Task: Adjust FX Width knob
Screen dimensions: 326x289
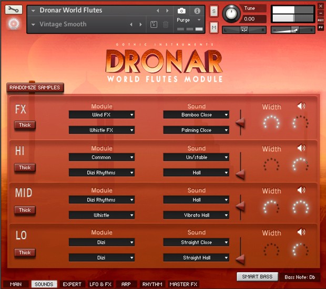Action: 271,122
